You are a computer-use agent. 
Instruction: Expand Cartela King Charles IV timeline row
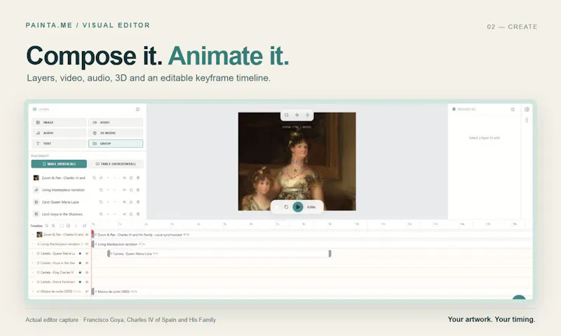[32, 272]
